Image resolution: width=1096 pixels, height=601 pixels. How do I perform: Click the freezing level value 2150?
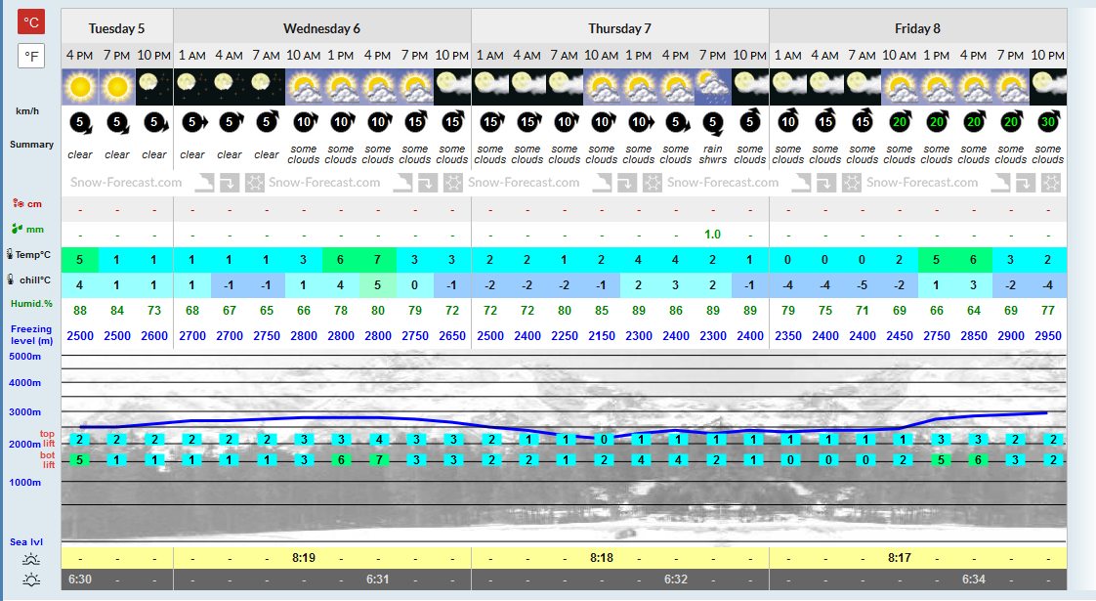pos(601,336)
